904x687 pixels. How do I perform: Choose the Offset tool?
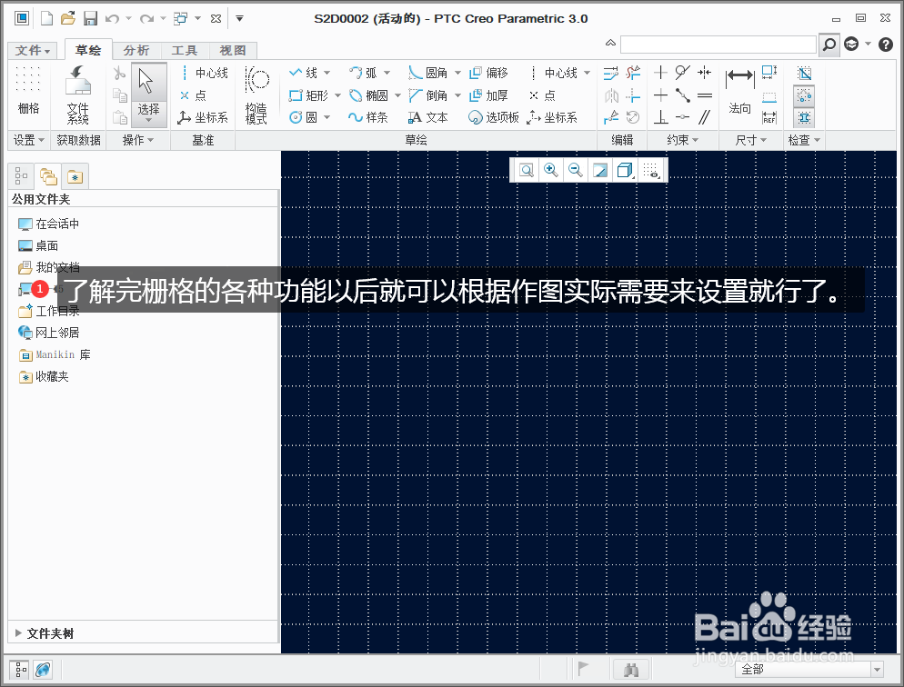pos(488,73)
